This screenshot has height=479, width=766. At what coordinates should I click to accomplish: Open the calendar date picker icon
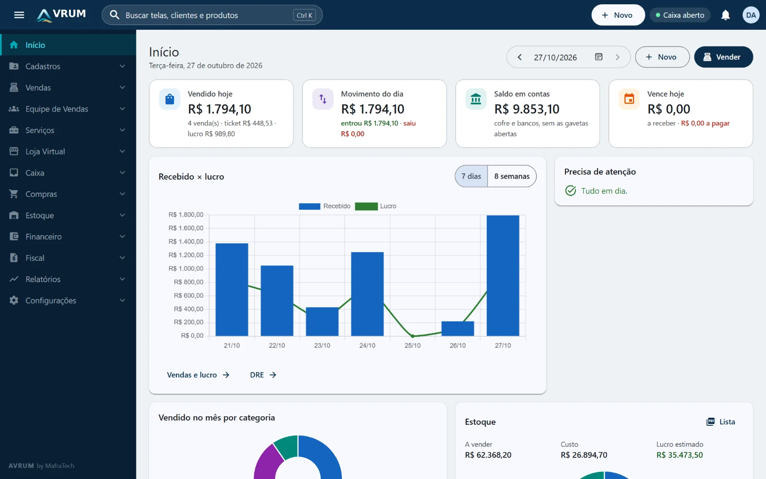click(x=598, y=57)
